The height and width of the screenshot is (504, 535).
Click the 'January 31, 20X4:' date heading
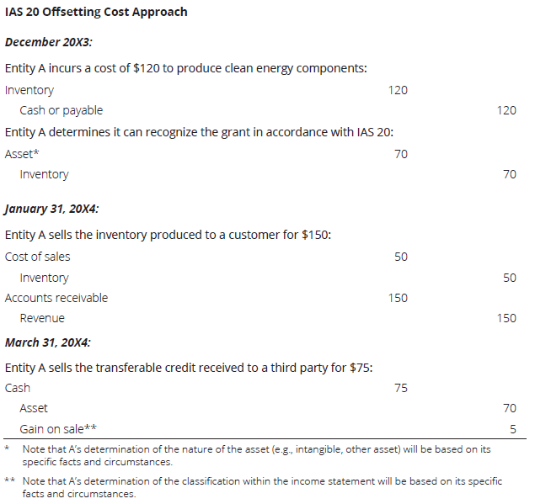click(x=52, y=208)
